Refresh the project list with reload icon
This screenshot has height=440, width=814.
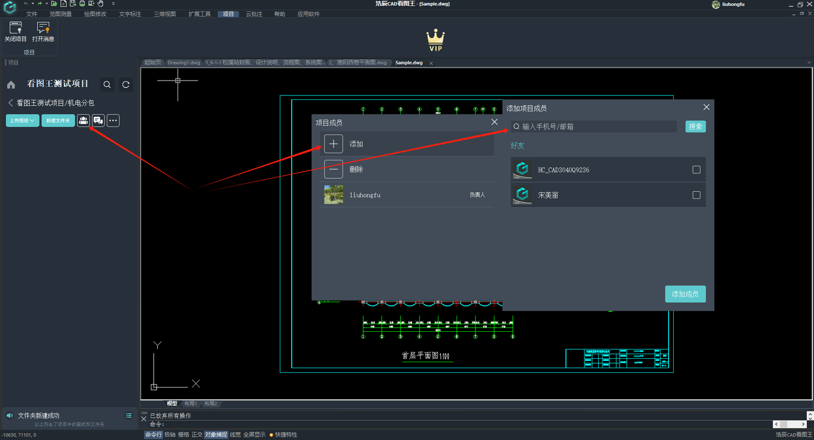(126, 85)
